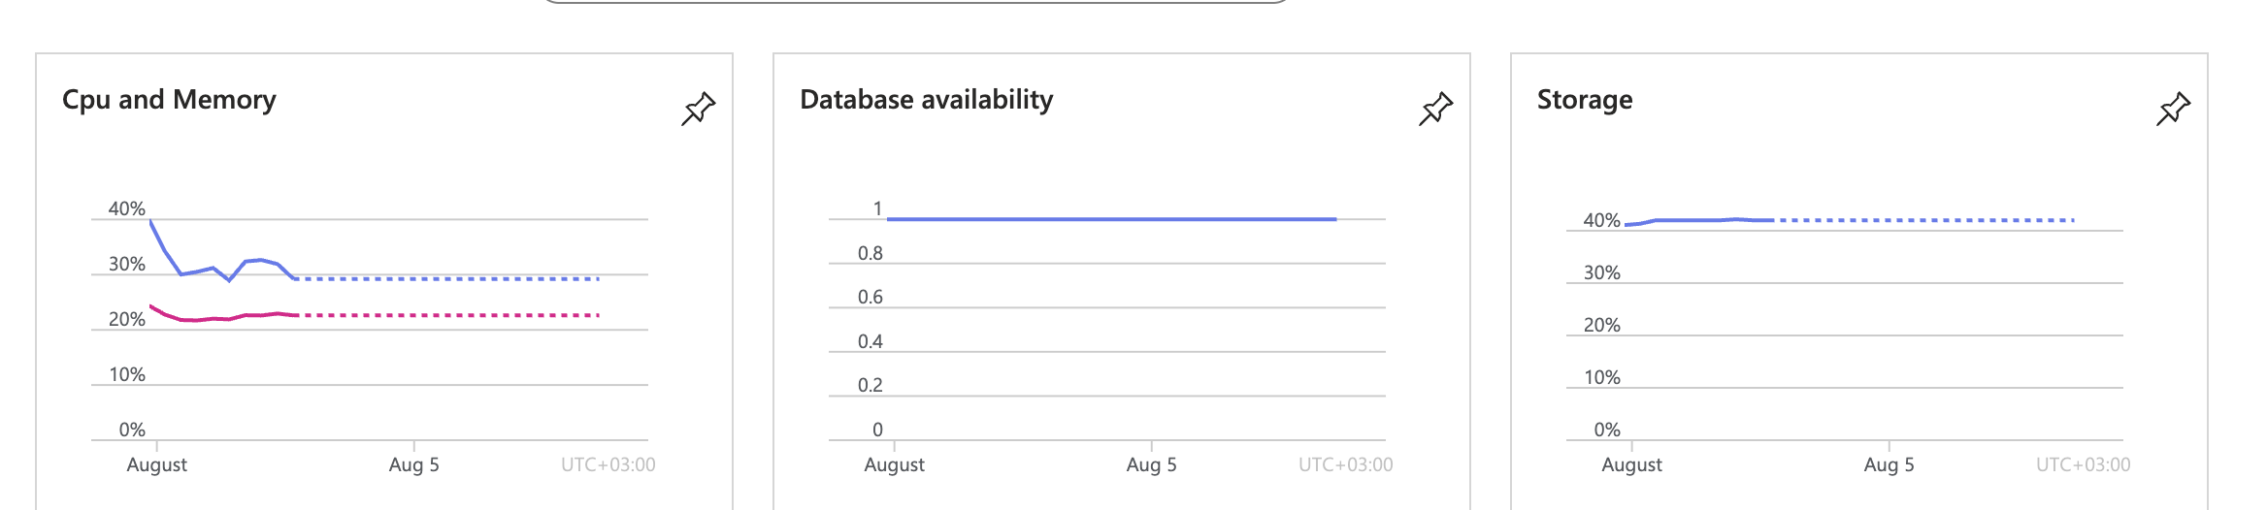The height and width of the screenshot is (510, 2267).
Task: Open the Cpu and Memory chart title
Action: (169, 100)
